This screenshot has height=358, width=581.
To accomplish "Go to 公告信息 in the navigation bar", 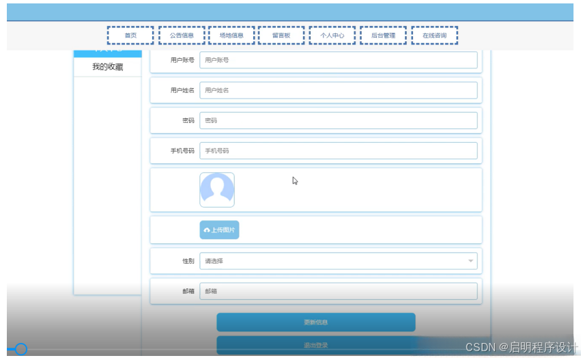I will (x=182, y=36).
